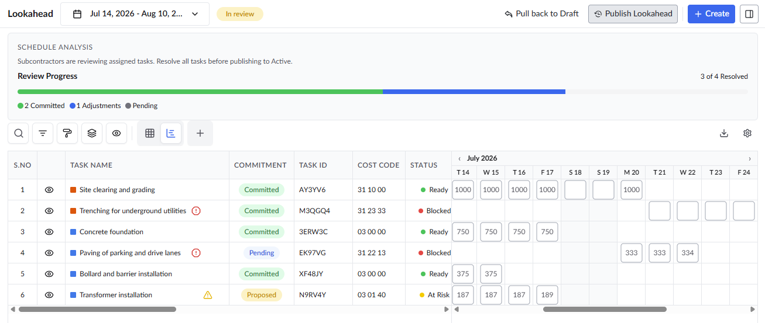Click Publish Lookahead button

633,14
